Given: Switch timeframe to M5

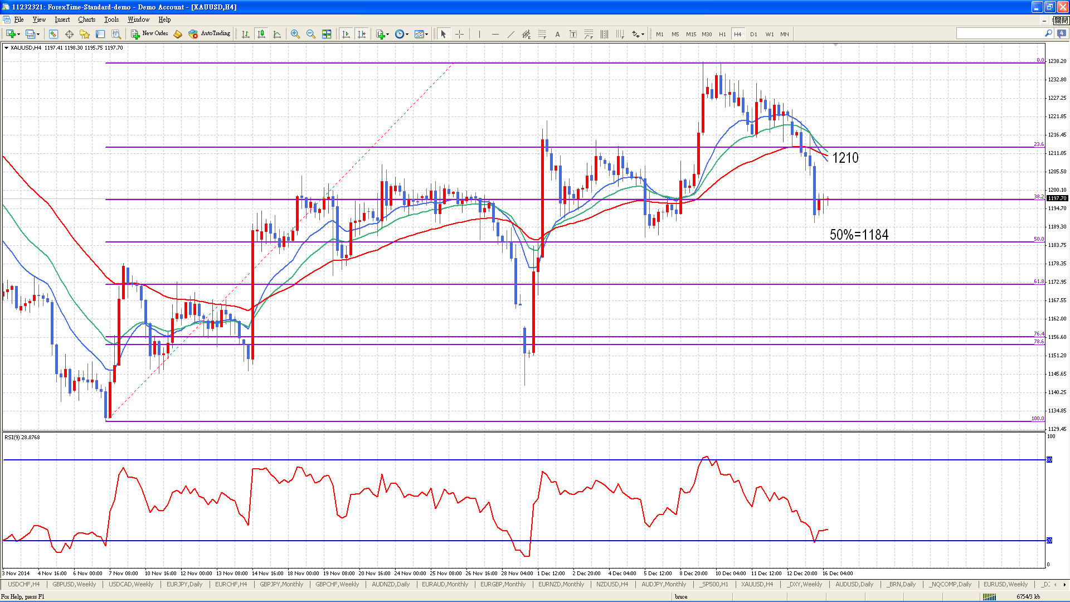Looking at the screenshot, I should 675,34.
